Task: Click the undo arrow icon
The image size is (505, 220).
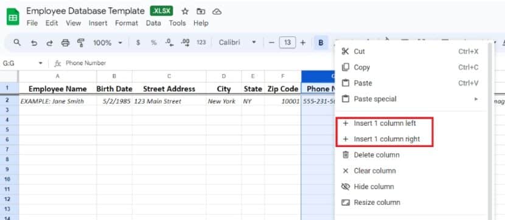Action: [34, 43]
